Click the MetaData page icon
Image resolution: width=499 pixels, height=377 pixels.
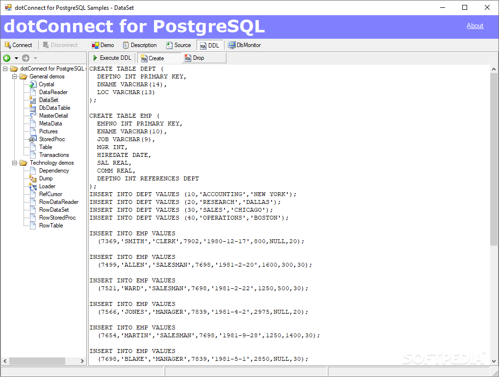pos(33,124)
